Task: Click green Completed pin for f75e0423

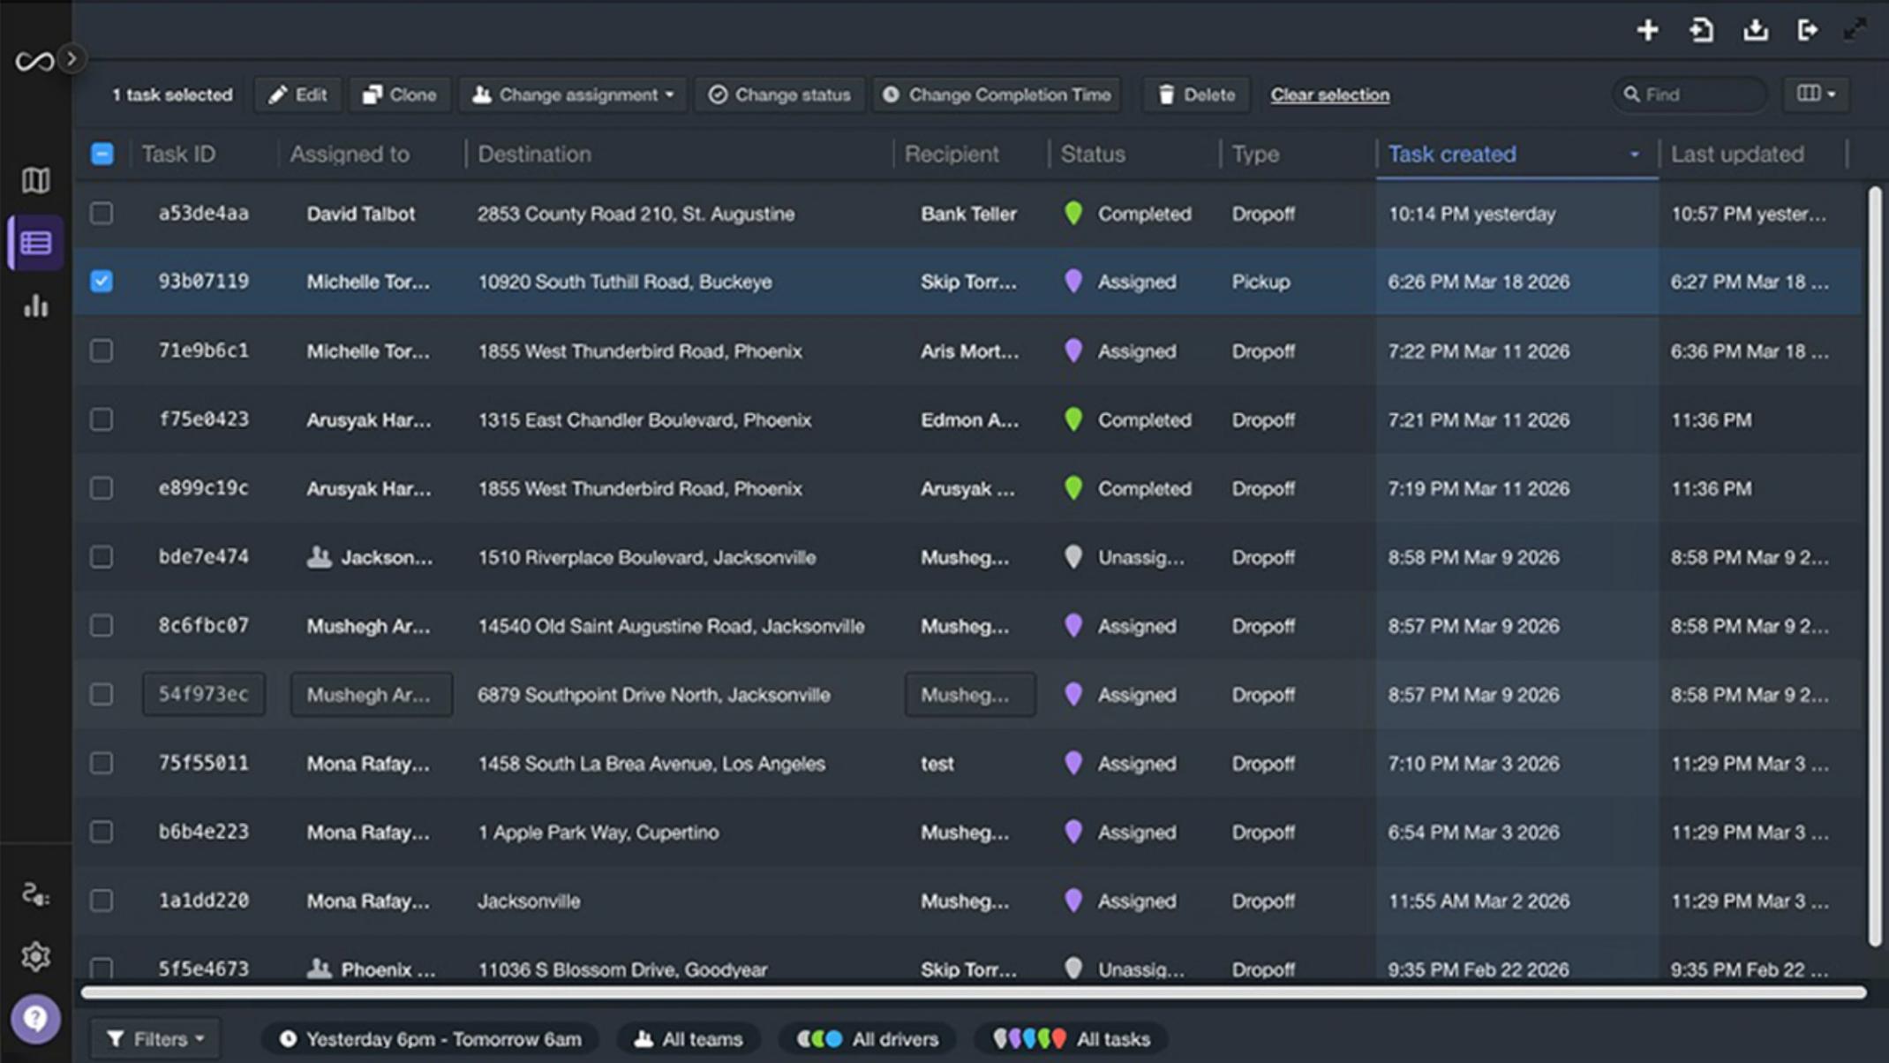Action: pyautogui.click(x=1073, y=419)
